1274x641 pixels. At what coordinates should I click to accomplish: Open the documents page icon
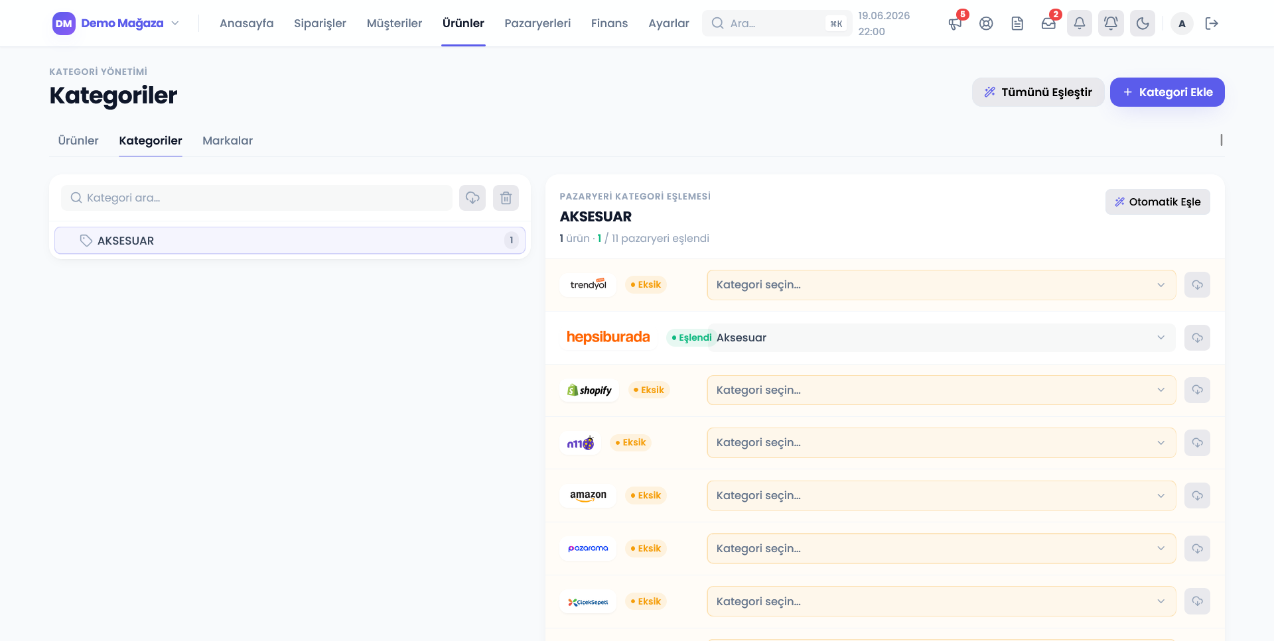1017,23
